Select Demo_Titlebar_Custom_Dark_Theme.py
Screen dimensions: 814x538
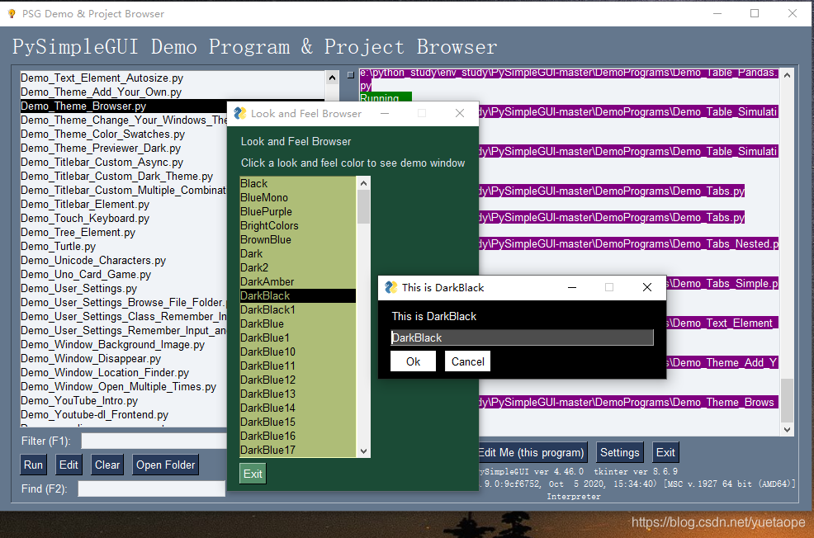[124, 176]
